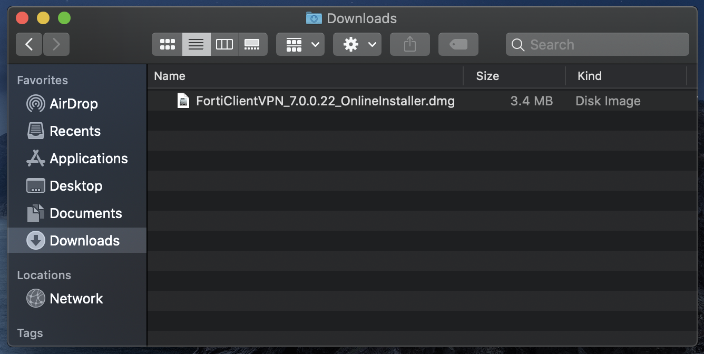Close the Finder window with red button
Image resolution: width=704 pixels, height=354 pixels.
click(22, 18)
